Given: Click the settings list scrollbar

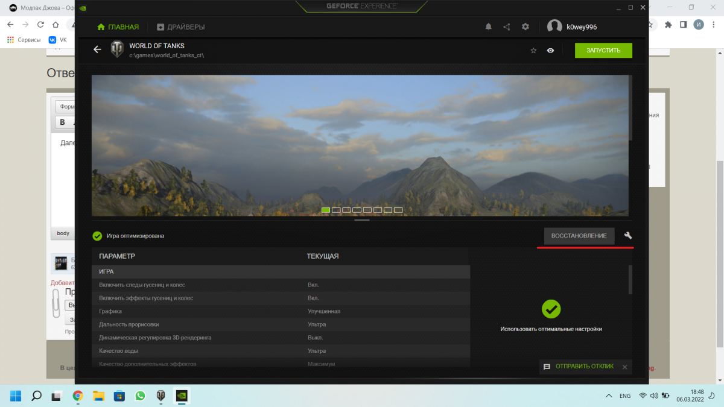Looking at the screenshot, I should click(x=630, y=280).
